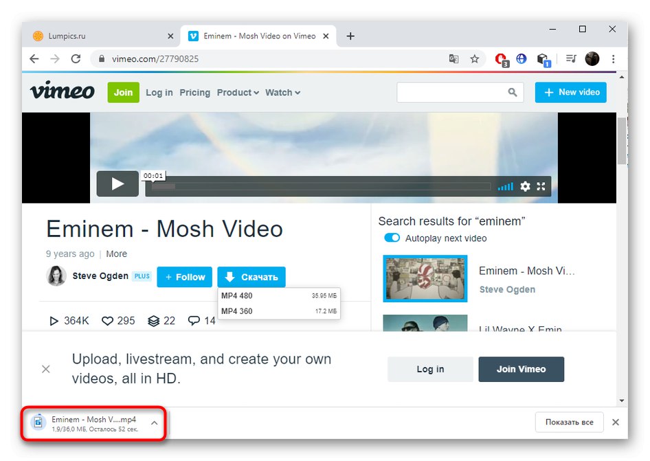Image resolution: width=650 pixels, height=461 pixels.
Task: Expand the More description link
Action: [x=117, y=254]
